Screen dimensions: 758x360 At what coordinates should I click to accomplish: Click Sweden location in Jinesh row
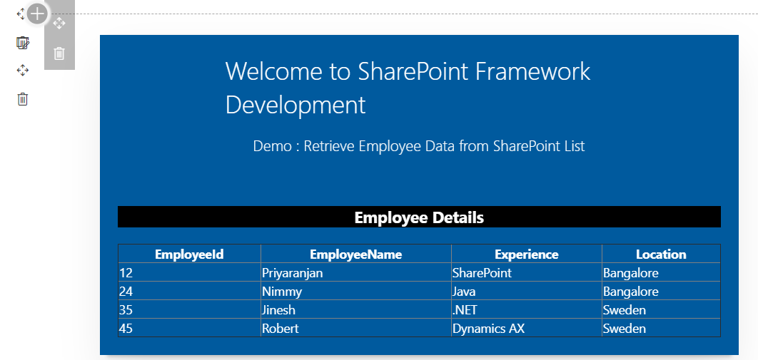662,309
